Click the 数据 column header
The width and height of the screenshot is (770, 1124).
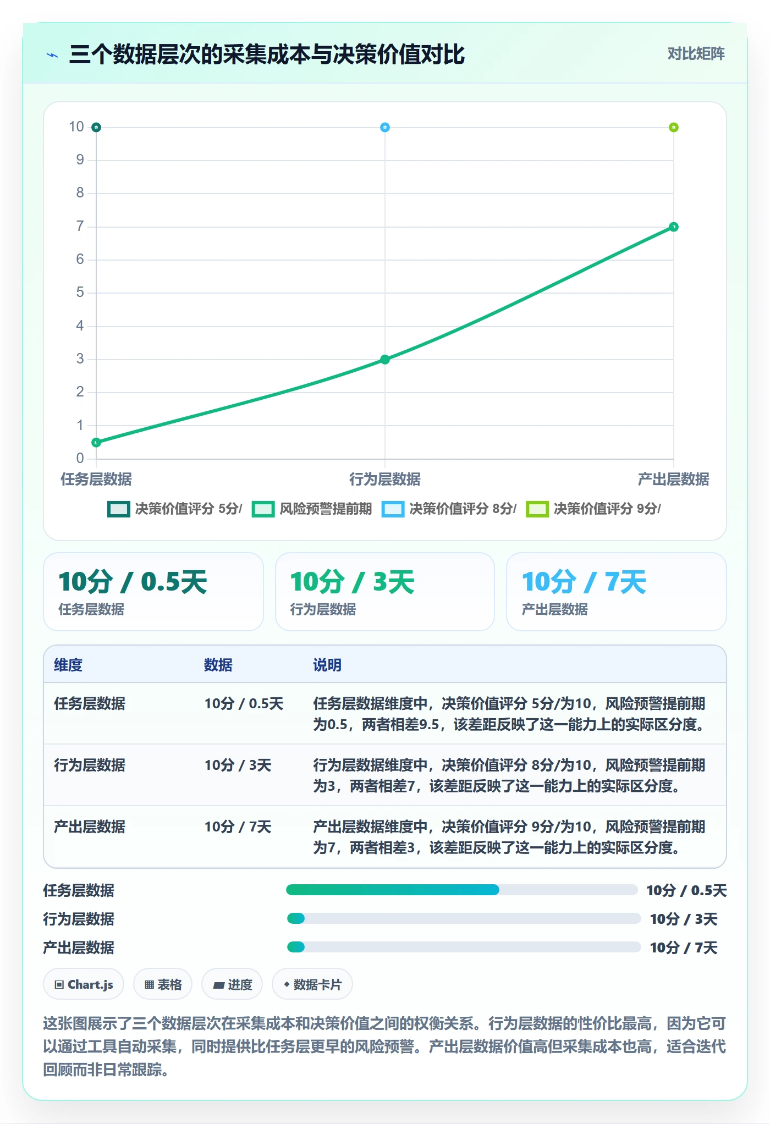tap(218, 665)
